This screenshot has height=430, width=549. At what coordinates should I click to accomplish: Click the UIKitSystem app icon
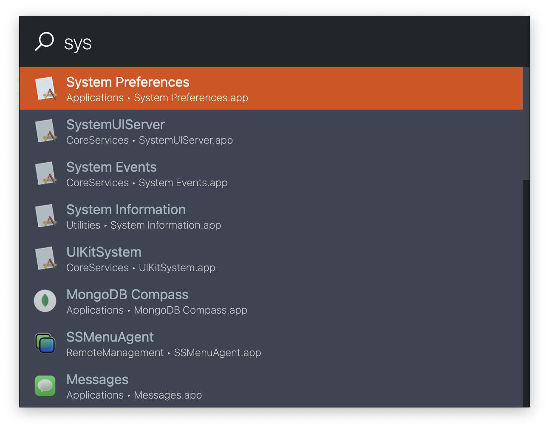coord(45,258)
